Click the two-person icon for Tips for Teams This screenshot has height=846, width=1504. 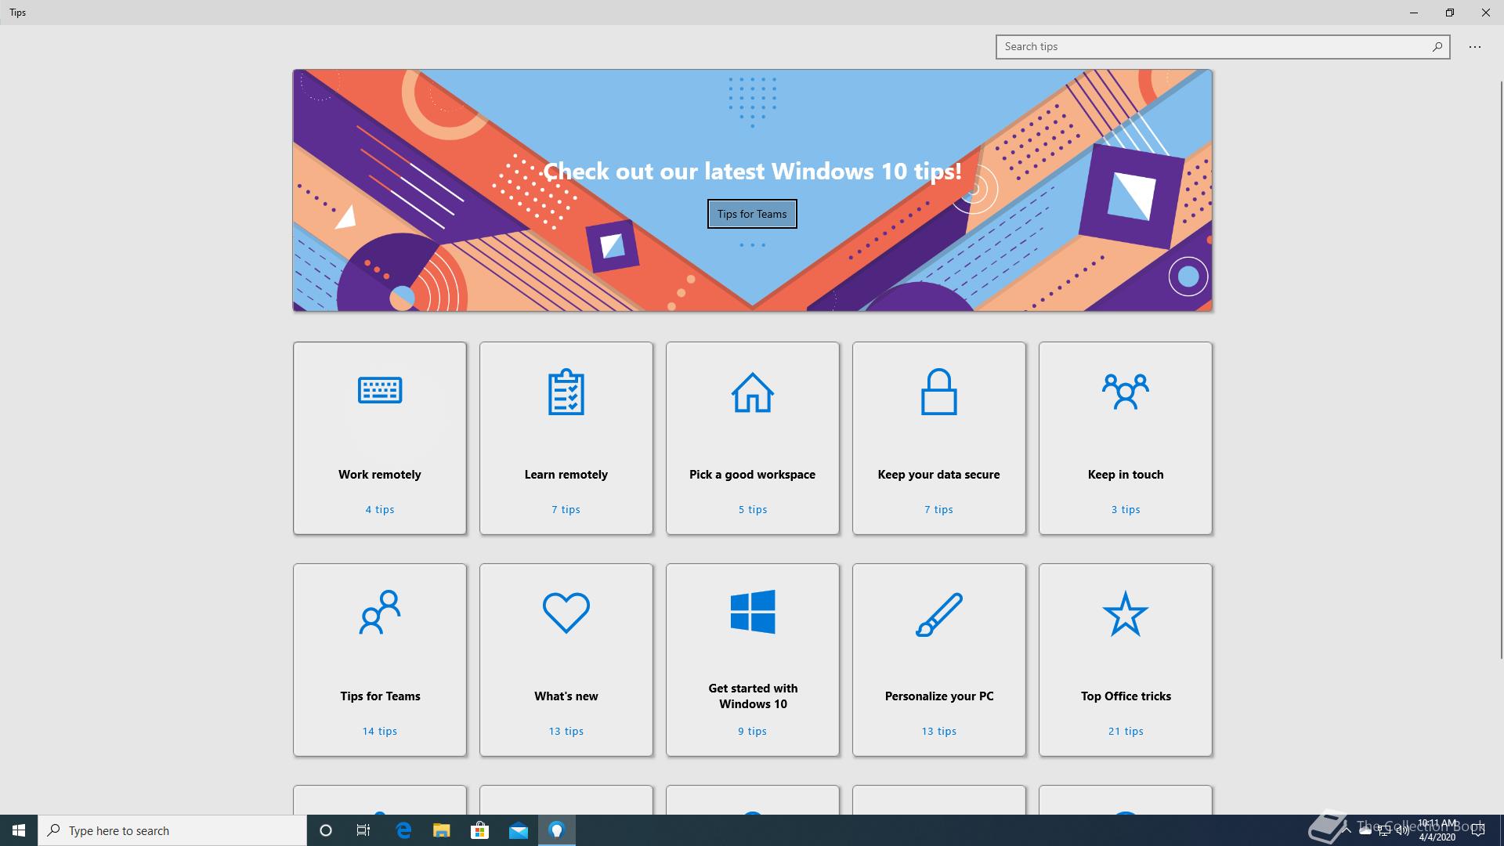point(380,612)
